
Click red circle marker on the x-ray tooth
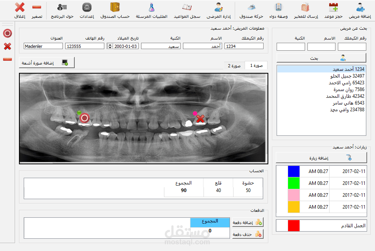[x=85, y=118]
